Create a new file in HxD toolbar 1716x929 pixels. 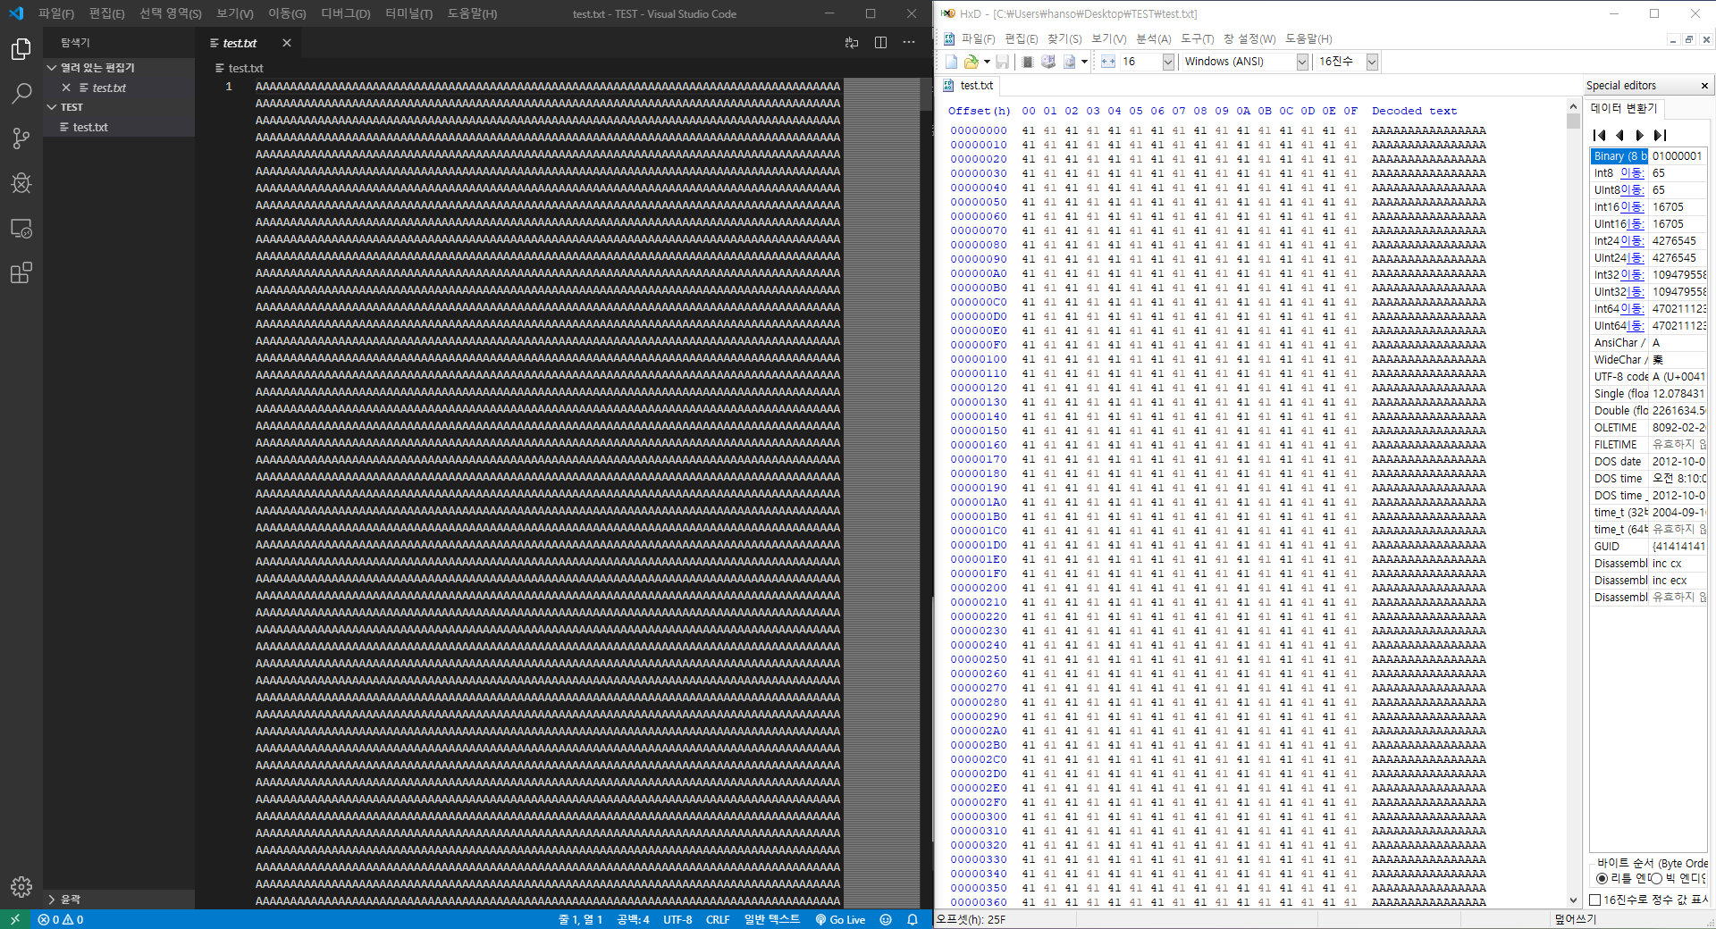(x=951, y=62)
